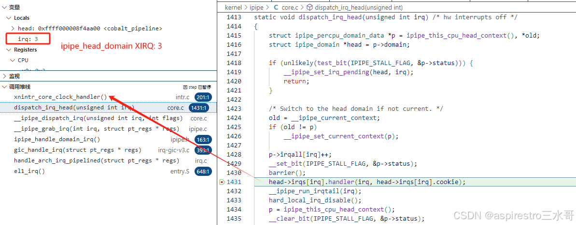This screenshot has height=225, width=576.
Task: Expand the head variable node
Action: (13, 28)
